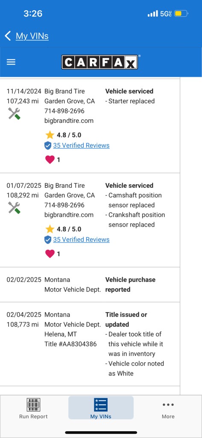The width and height of the screenshot is (202, 438).
Task: Tap phone number 714-898-2696 in 01/07/2025 entry
Action: (64, 205)
